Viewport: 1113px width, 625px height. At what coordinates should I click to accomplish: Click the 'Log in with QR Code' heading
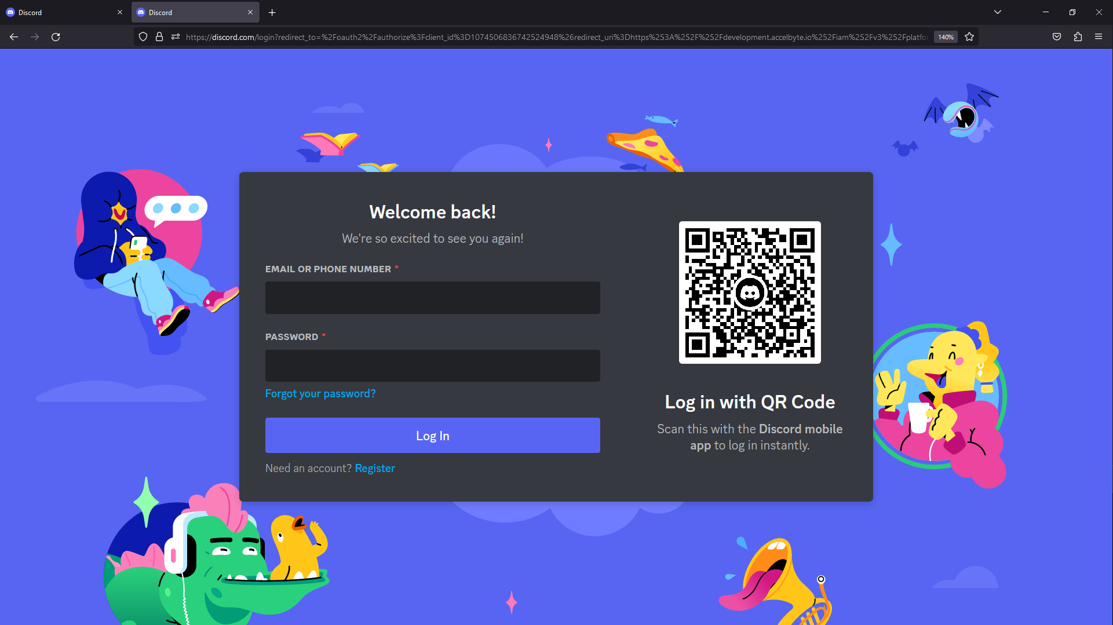(750, 402)
